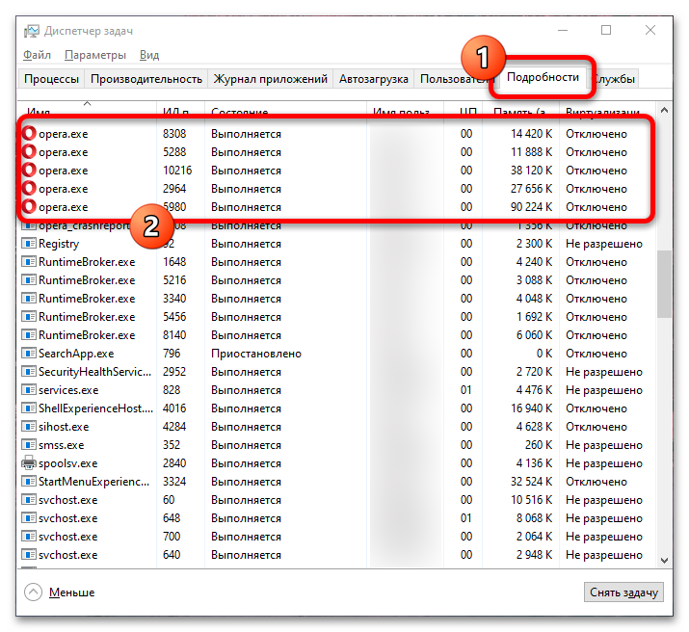Click the Opera icon for PID 5288

coord(30,152)
